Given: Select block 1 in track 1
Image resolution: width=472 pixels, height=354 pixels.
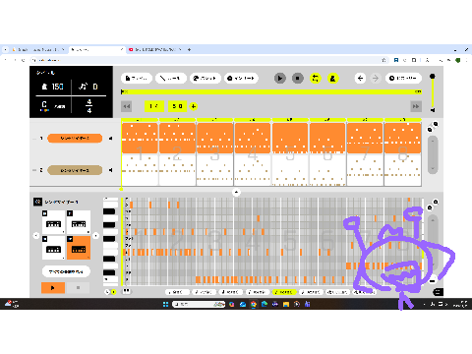Looking at the screenshot, I should 140,138.
